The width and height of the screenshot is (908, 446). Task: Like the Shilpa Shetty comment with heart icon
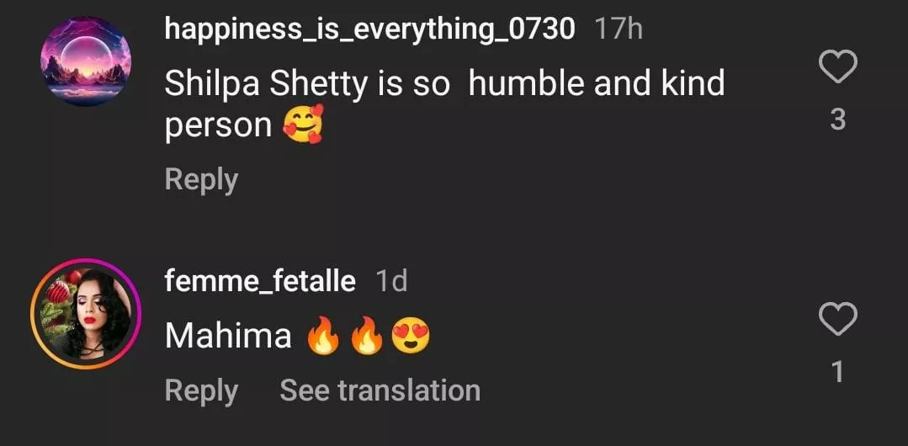(x=837, y=67)
